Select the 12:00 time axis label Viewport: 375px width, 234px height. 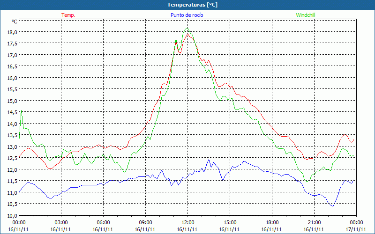click(x=187, y=222)
